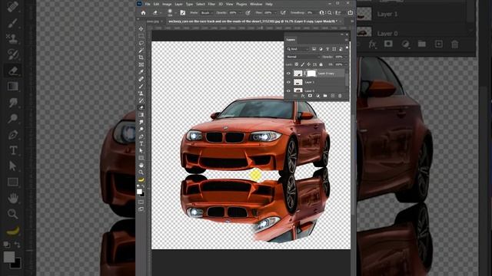Open the Brush Settings panel icon
This screenshot has width=492, height=276.
[183, 13]
